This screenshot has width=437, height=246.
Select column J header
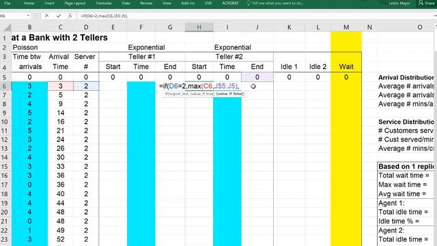tap(257, 27)
